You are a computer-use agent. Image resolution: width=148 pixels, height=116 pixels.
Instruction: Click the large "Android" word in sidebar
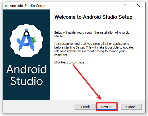[x=26, y=69]
